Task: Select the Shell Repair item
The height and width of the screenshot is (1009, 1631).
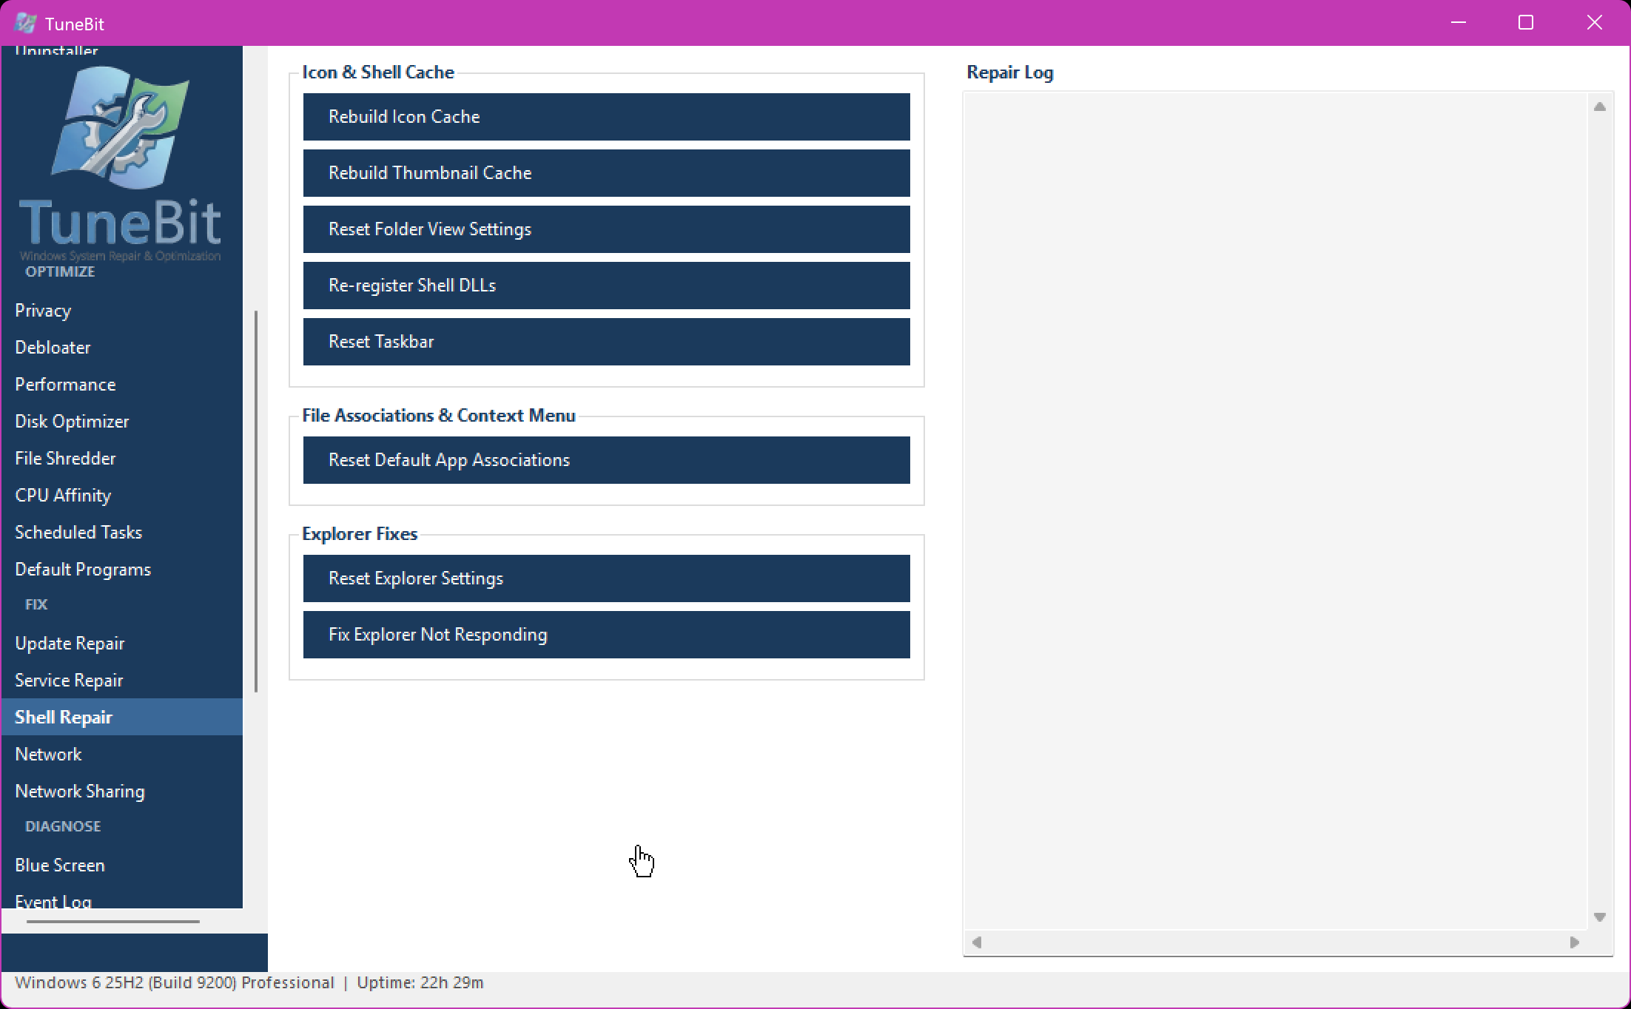Action: [x=122, y=718]
